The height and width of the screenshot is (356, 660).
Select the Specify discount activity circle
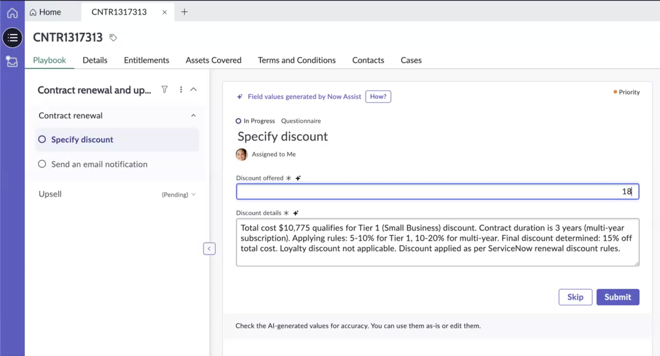coord(42,139)
